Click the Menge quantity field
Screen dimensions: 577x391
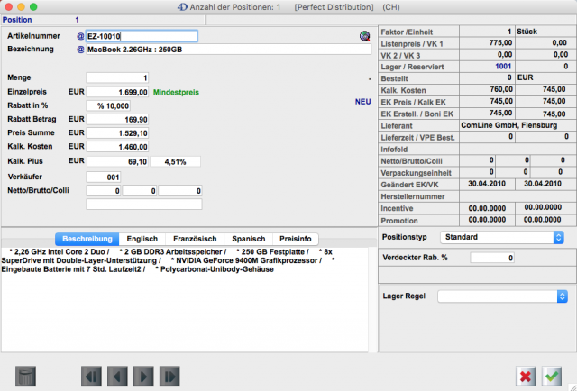(117, 77)
